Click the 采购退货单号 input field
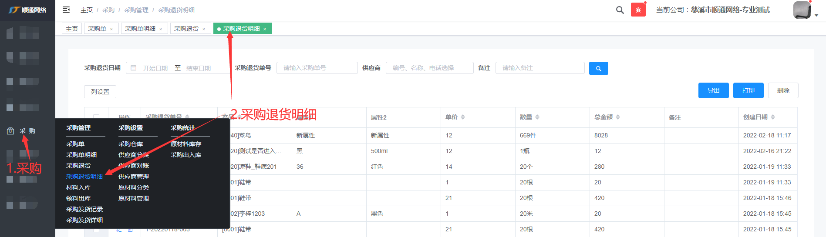 click(317, 68)
